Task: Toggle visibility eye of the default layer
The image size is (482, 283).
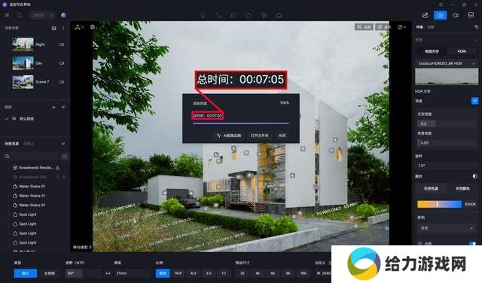Action: [x=14, y=119]
